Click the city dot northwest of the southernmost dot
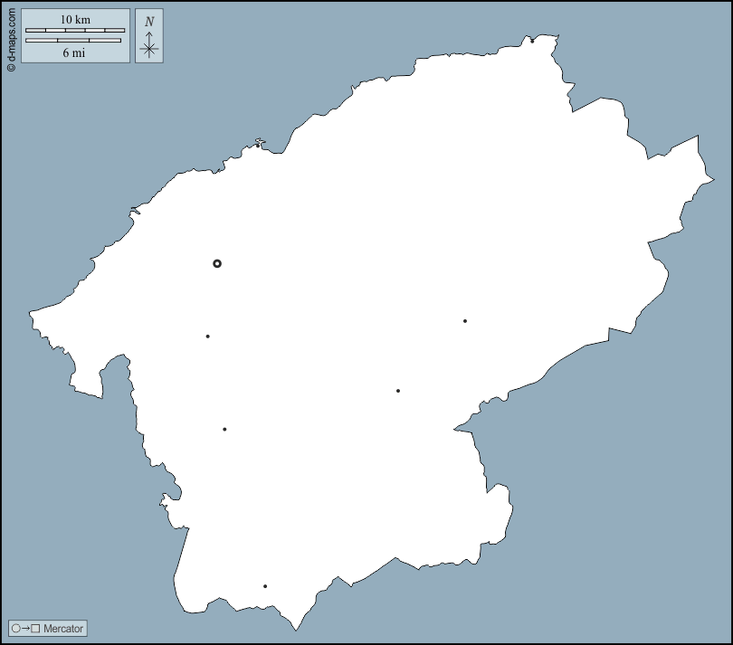Screen dimensions: 733x645 224,430
